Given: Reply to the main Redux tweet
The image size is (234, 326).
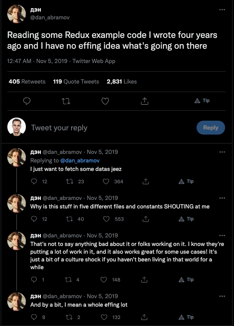Looking at the screenshot, I should coord(27,101).
